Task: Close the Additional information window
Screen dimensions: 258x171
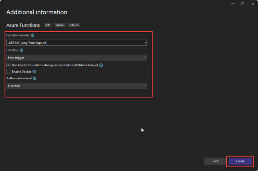Action: 252,4
